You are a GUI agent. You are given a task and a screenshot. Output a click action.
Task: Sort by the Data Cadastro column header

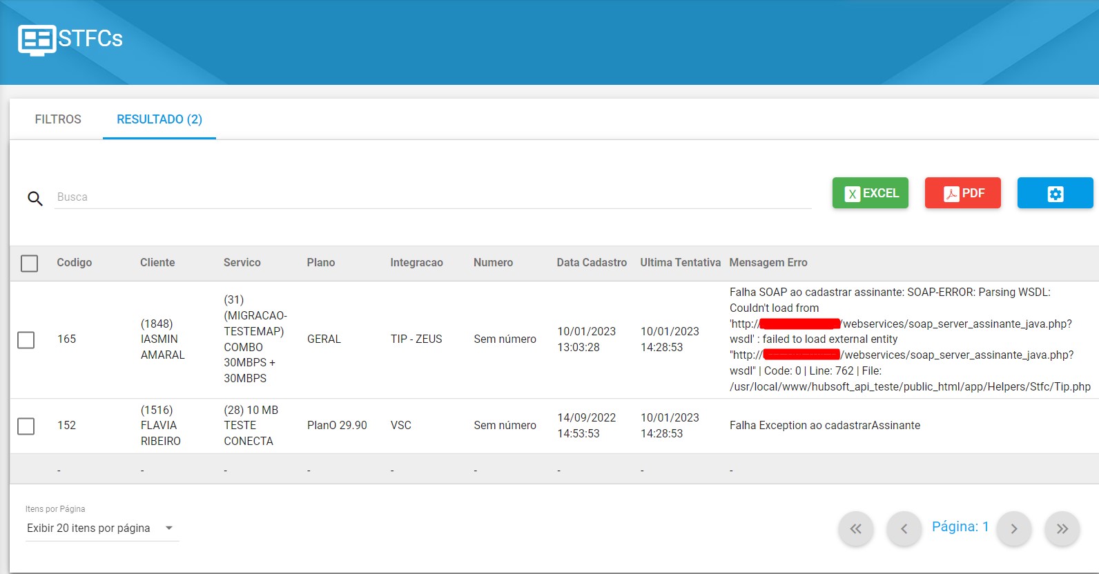coord(592,263)
